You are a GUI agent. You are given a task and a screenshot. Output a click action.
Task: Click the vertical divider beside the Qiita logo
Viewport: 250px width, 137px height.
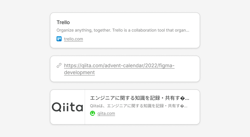[x=85, y=107]
